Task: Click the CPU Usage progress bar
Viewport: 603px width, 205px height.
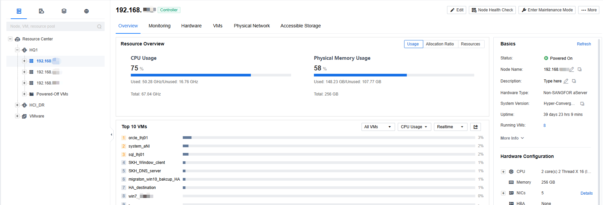Action: 211,75
